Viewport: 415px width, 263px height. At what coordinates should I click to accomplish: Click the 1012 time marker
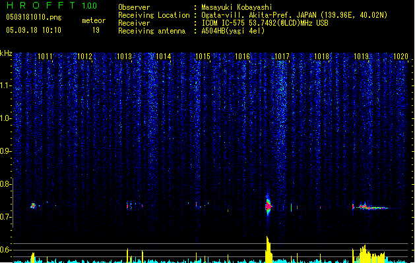pos(84,57)
